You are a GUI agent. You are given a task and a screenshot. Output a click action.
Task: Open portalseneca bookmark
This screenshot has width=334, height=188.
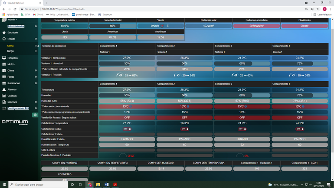(84, 14)
